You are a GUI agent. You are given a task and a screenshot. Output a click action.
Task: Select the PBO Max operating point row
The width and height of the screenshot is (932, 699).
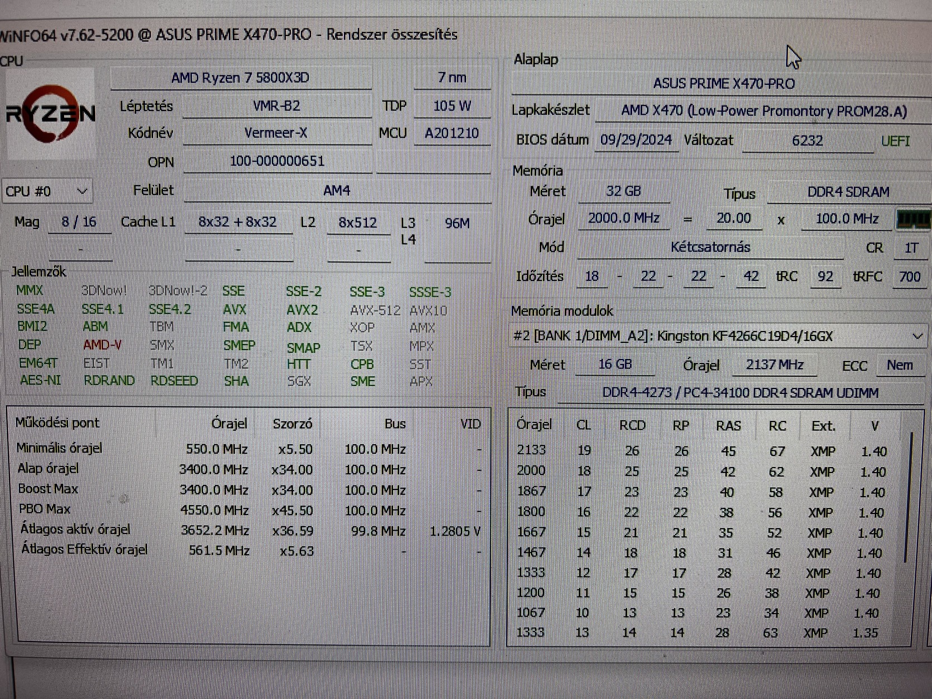tap(249, 509)
